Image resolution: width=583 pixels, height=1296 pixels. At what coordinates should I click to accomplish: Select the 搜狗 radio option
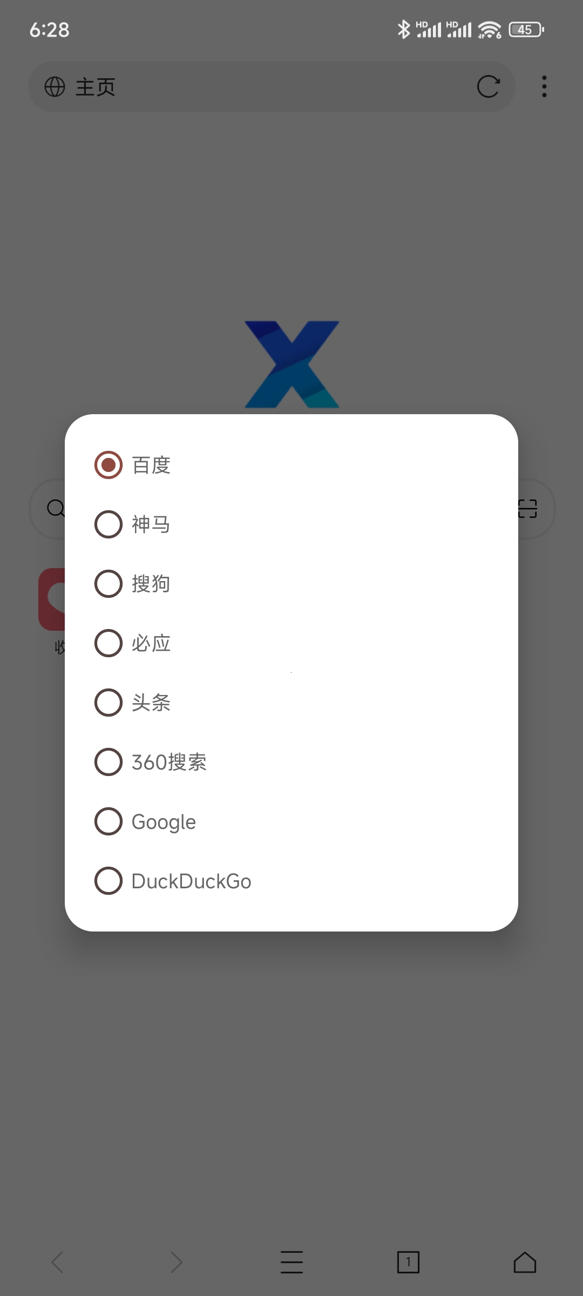point(109,584)
